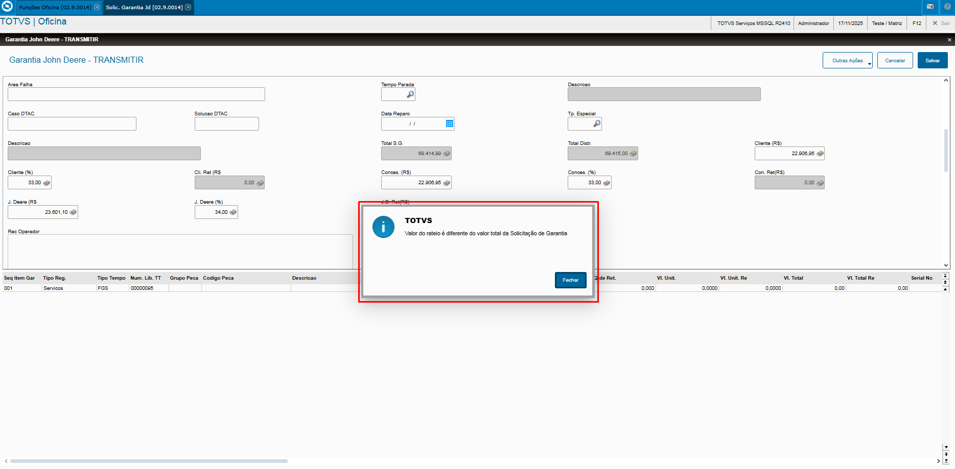
Task: Click the form scrollbar up arrow
Action: [946, 81]
